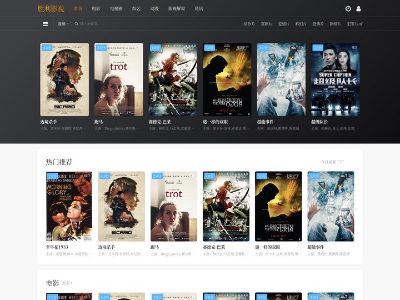Filter by 恐怖片 genre link
Screen dimensions: 400x300
(x=318, y=24)
